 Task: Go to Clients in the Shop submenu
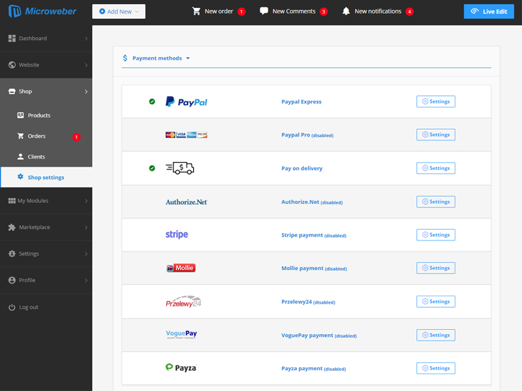coord(36,157)
